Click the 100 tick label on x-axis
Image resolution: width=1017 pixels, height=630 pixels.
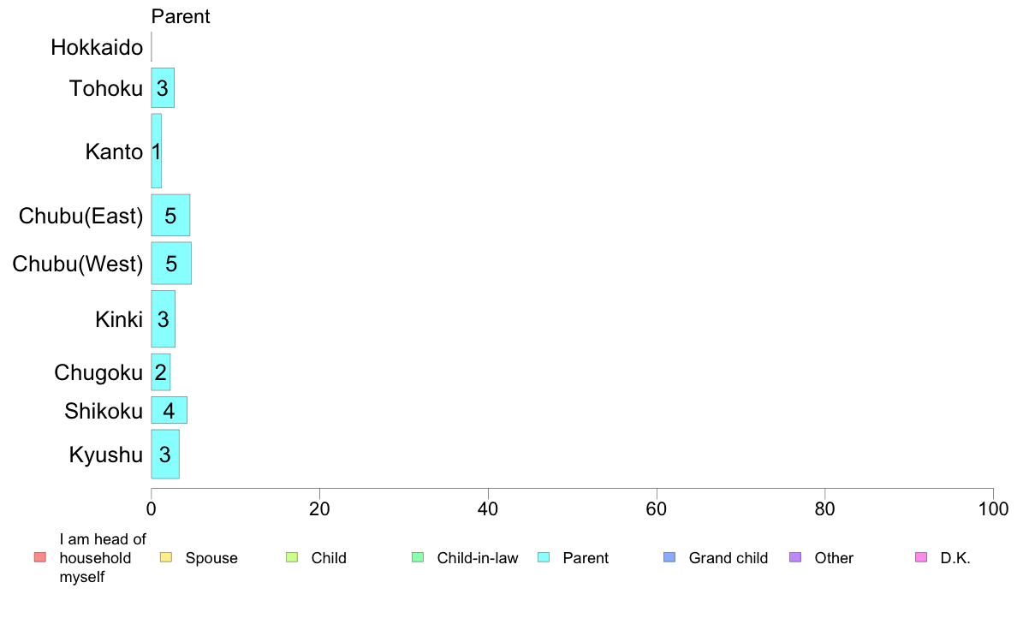click(993, 509)
